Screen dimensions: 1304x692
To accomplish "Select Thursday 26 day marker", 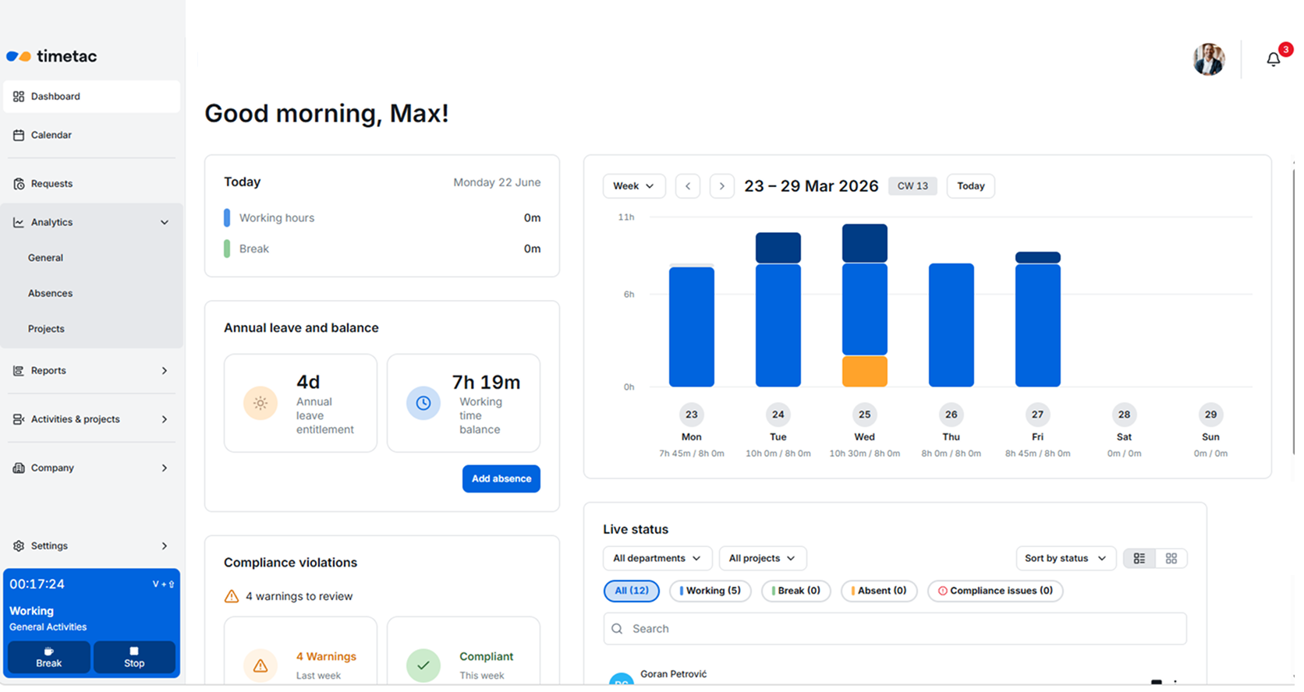I will [x=951, y=415].
